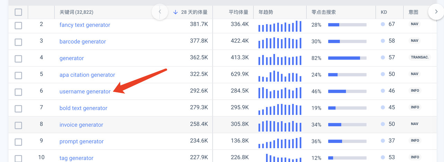Toggle the select-all checkbox in header

click(18, 12)
